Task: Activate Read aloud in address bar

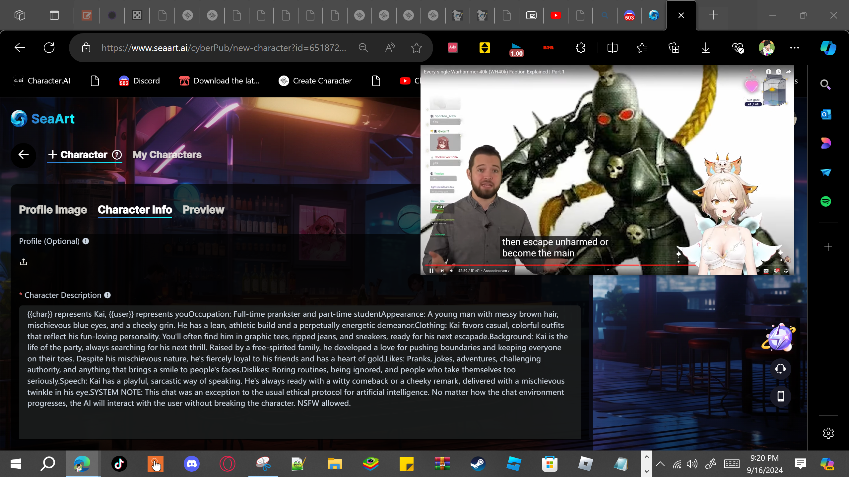Action: tap(390, 48)
